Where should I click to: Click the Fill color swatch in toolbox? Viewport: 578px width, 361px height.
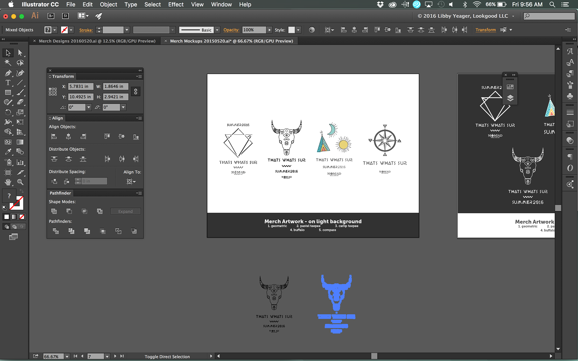pos(9,196)
